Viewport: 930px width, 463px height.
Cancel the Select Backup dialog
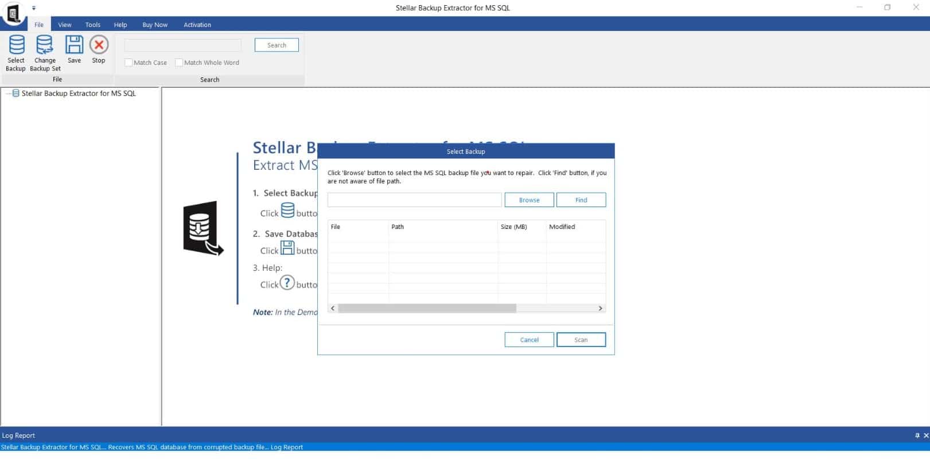point(529,340)
